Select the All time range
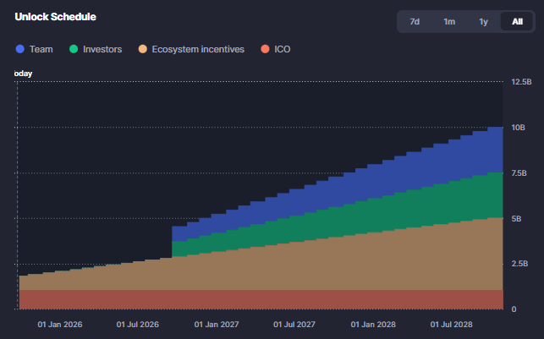Viewport: 544px width, 339px height. [517, 21]
